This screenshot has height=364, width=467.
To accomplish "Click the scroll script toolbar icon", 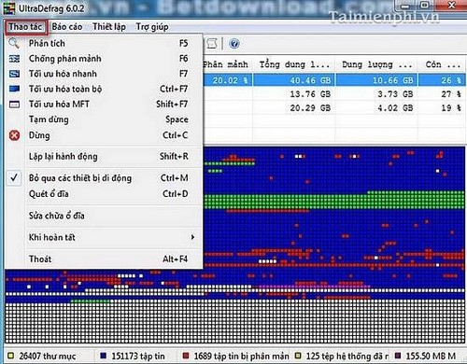I will coord(212,44).
